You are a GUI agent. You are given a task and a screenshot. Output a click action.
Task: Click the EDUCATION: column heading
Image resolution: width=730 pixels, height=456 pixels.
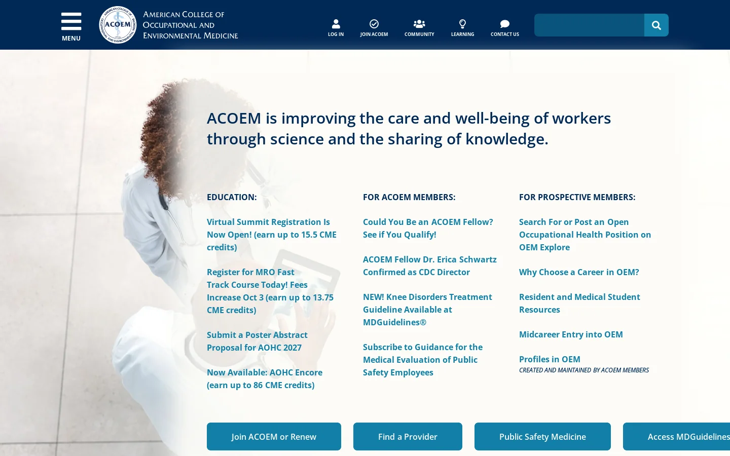[232, 197]
